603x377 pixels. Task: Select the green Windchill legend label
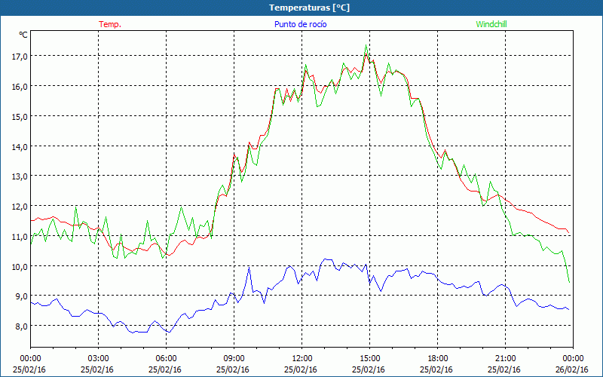[x=491, y=24]
